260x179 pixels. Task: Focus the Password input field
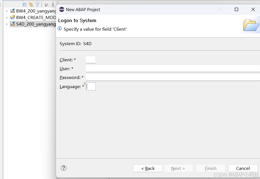(173, 77)
